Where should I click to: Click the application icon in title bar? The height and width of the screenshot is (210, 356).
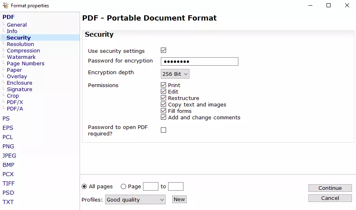pos(6,6)
